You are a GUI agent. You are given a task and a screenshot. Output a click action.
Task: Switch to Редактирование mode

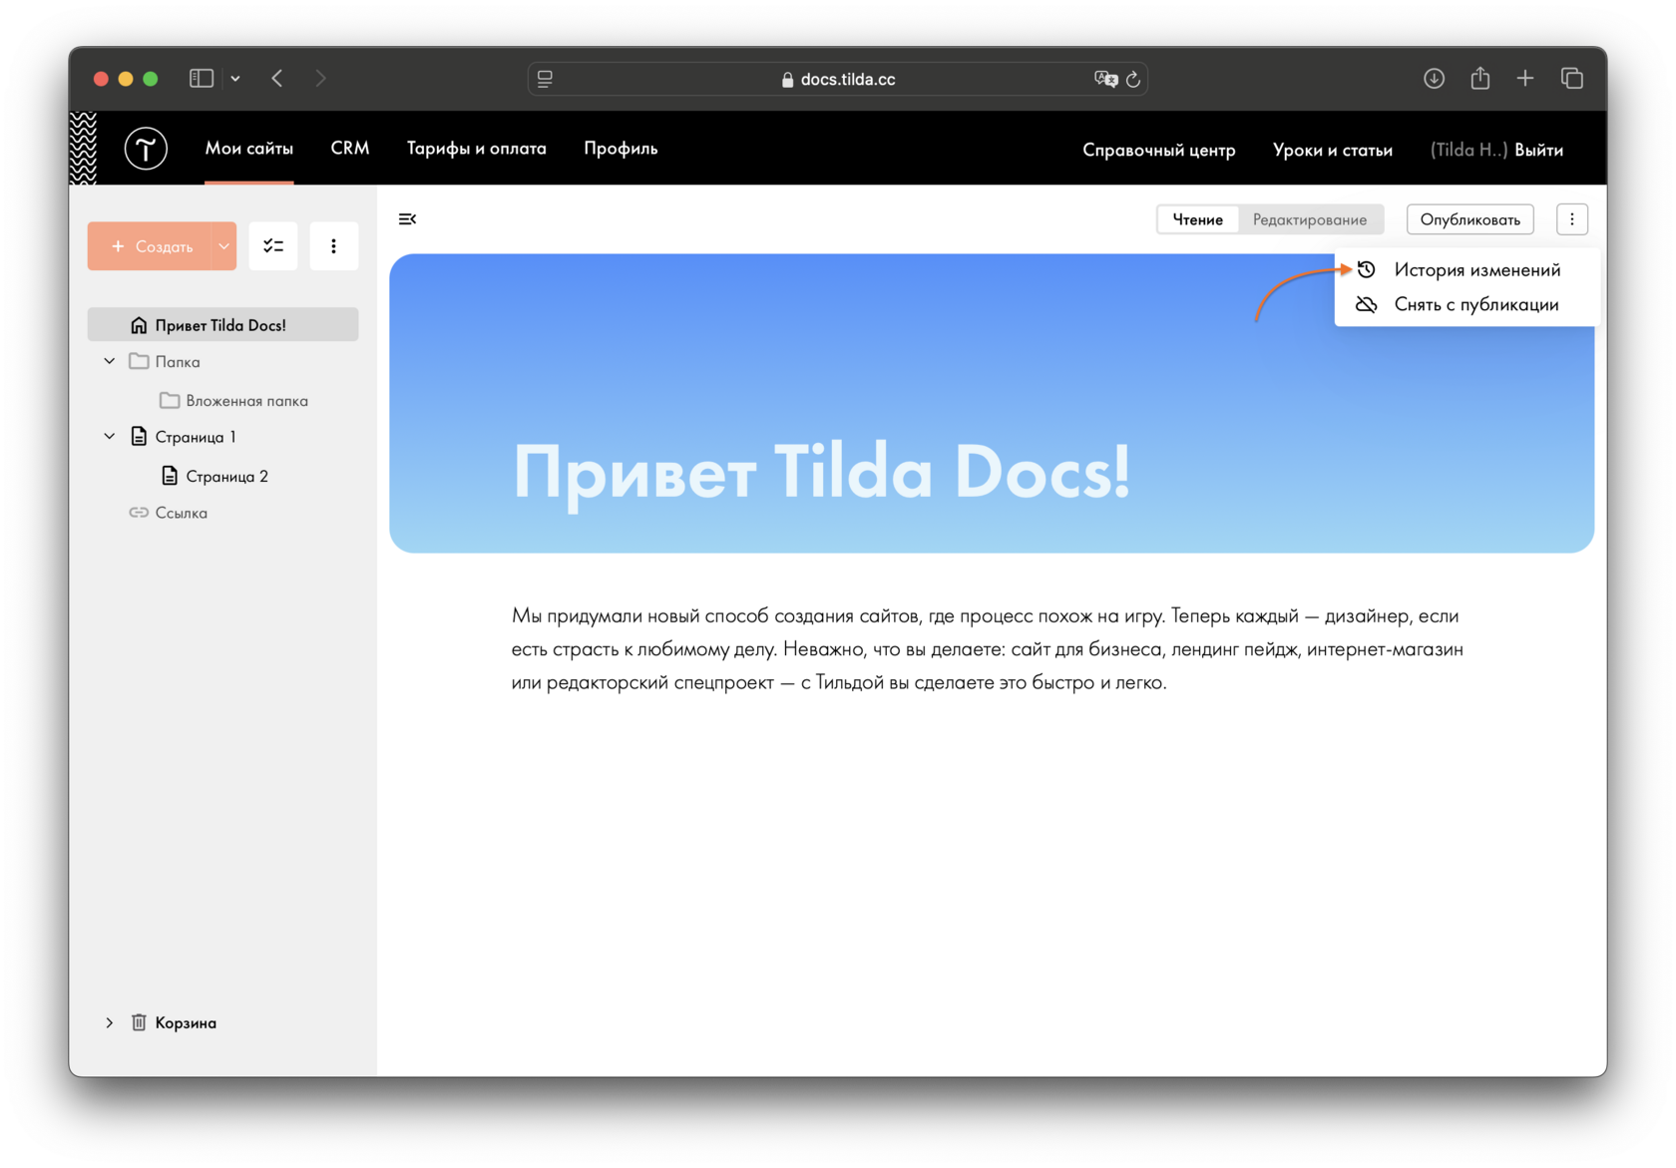[x=1310, y=219]
